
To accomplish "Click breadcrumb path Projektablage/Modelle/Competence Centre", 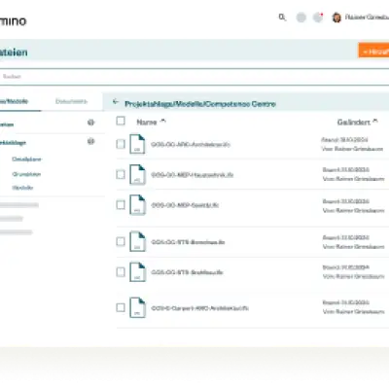I will tap(200, 104).
